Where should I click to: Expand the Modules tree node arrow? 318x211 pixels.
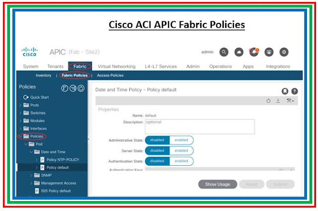coord(20,121)
